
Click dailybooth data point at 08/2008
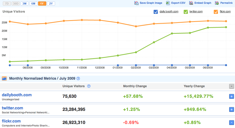pos(28,65)
